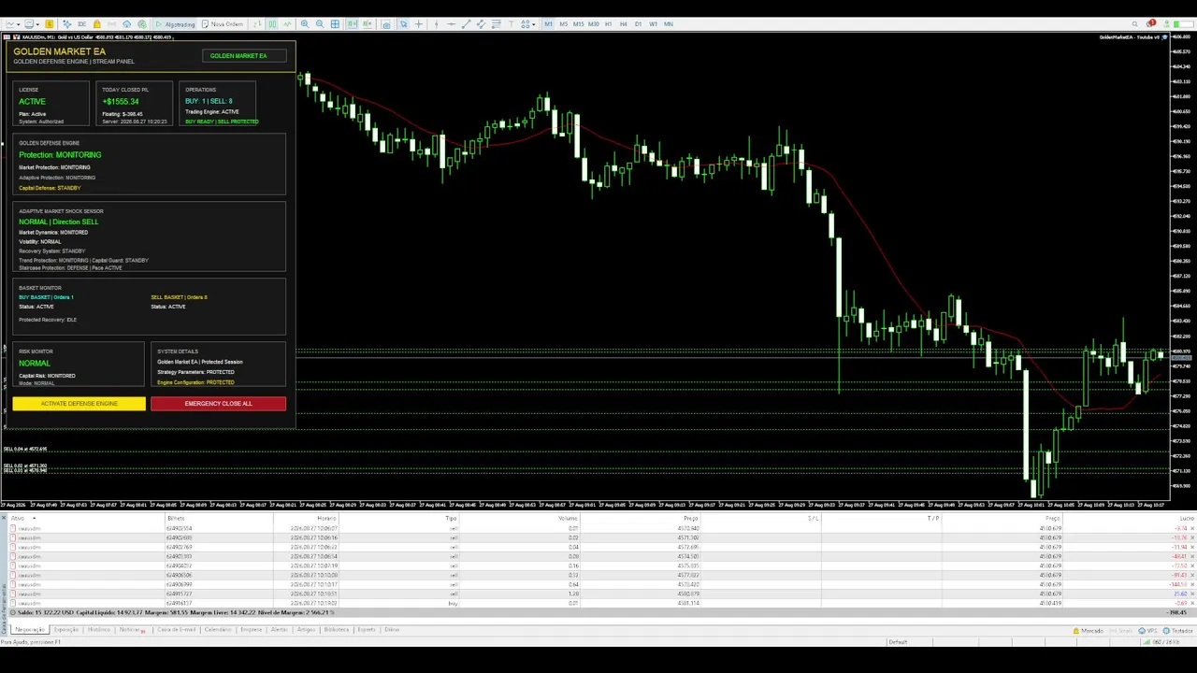Select line chart display icon
Image resolution: width=1197 pixels, height=673 pixels.
click(287, 23)
